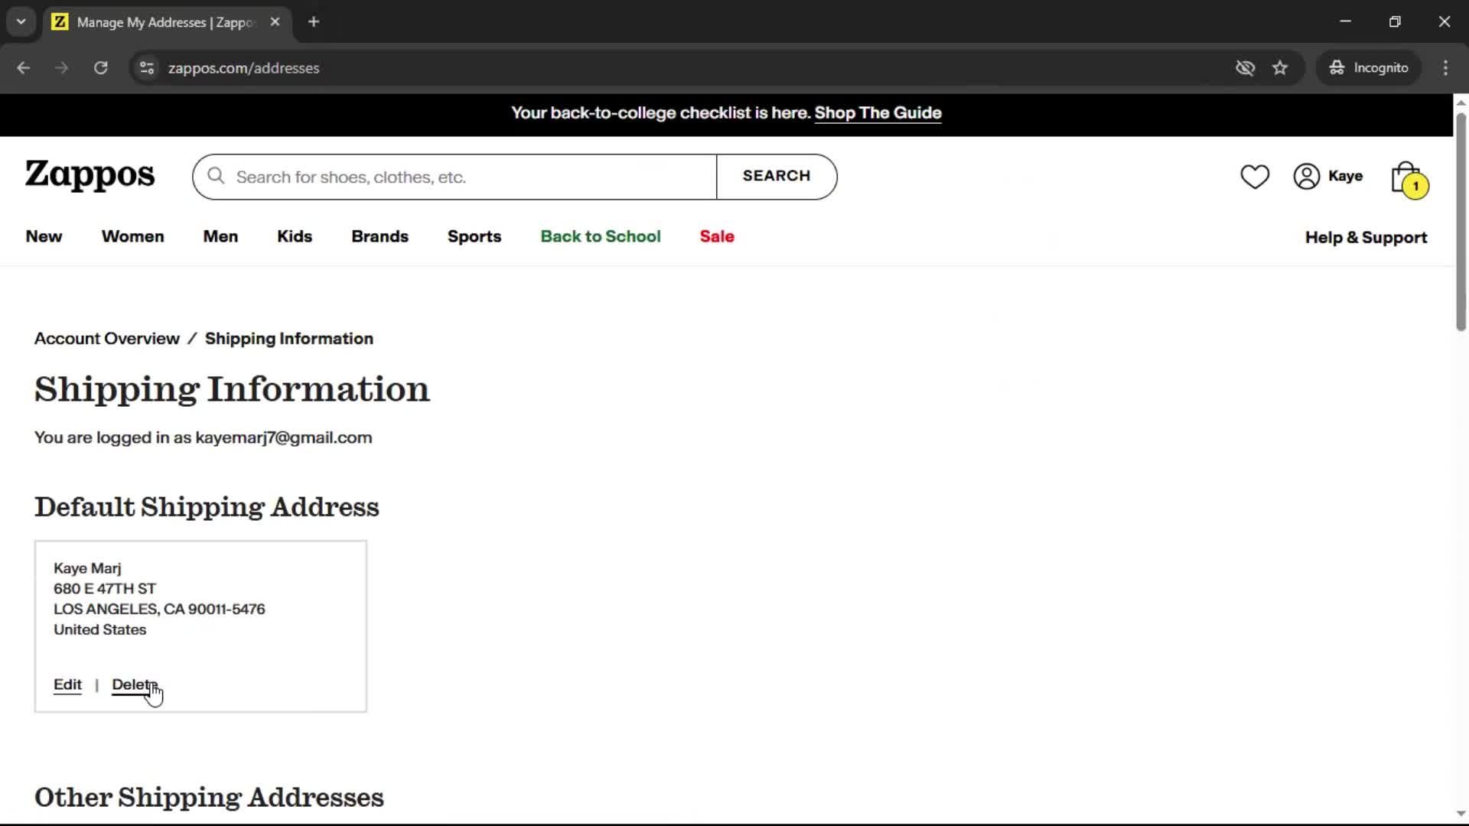Screen dimensions: 1469x826
Task: Open the tab search dropdown
Action: tap(21, 21)
